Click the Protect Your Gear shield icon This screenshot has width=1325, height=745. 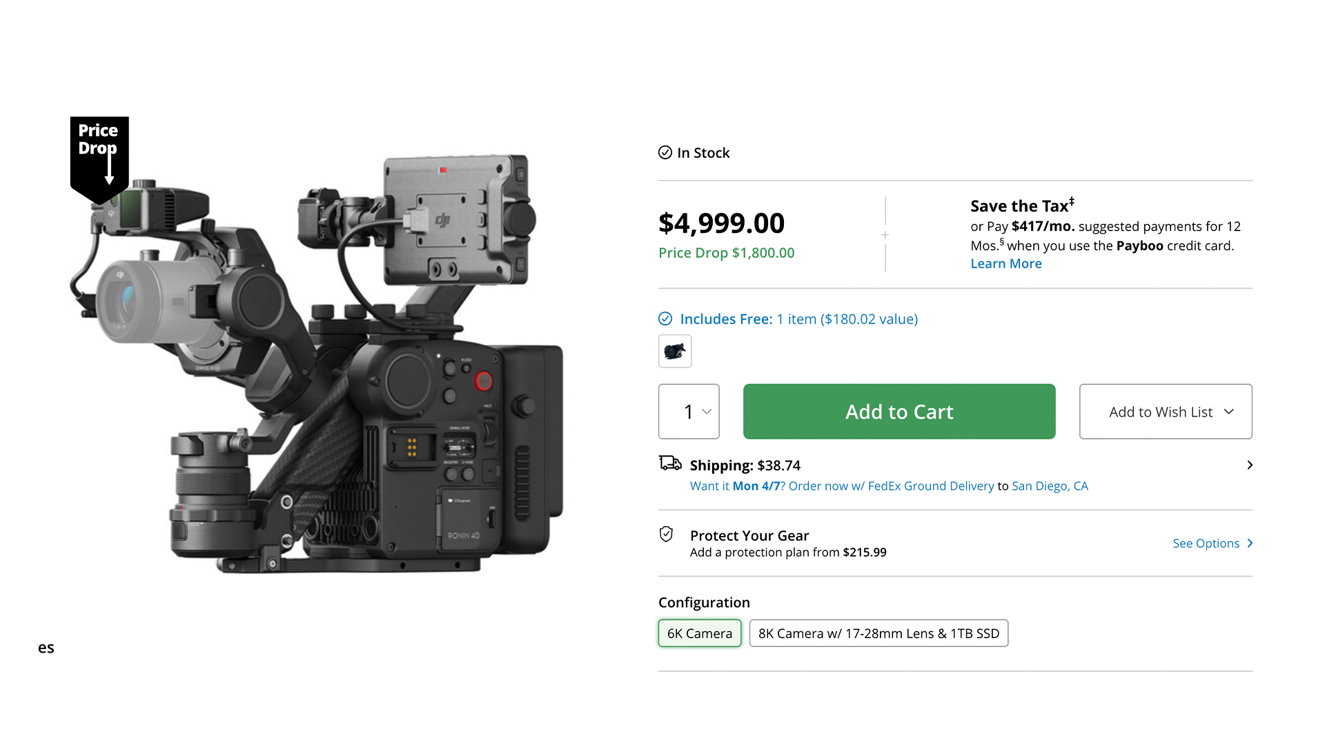point(666,534)
